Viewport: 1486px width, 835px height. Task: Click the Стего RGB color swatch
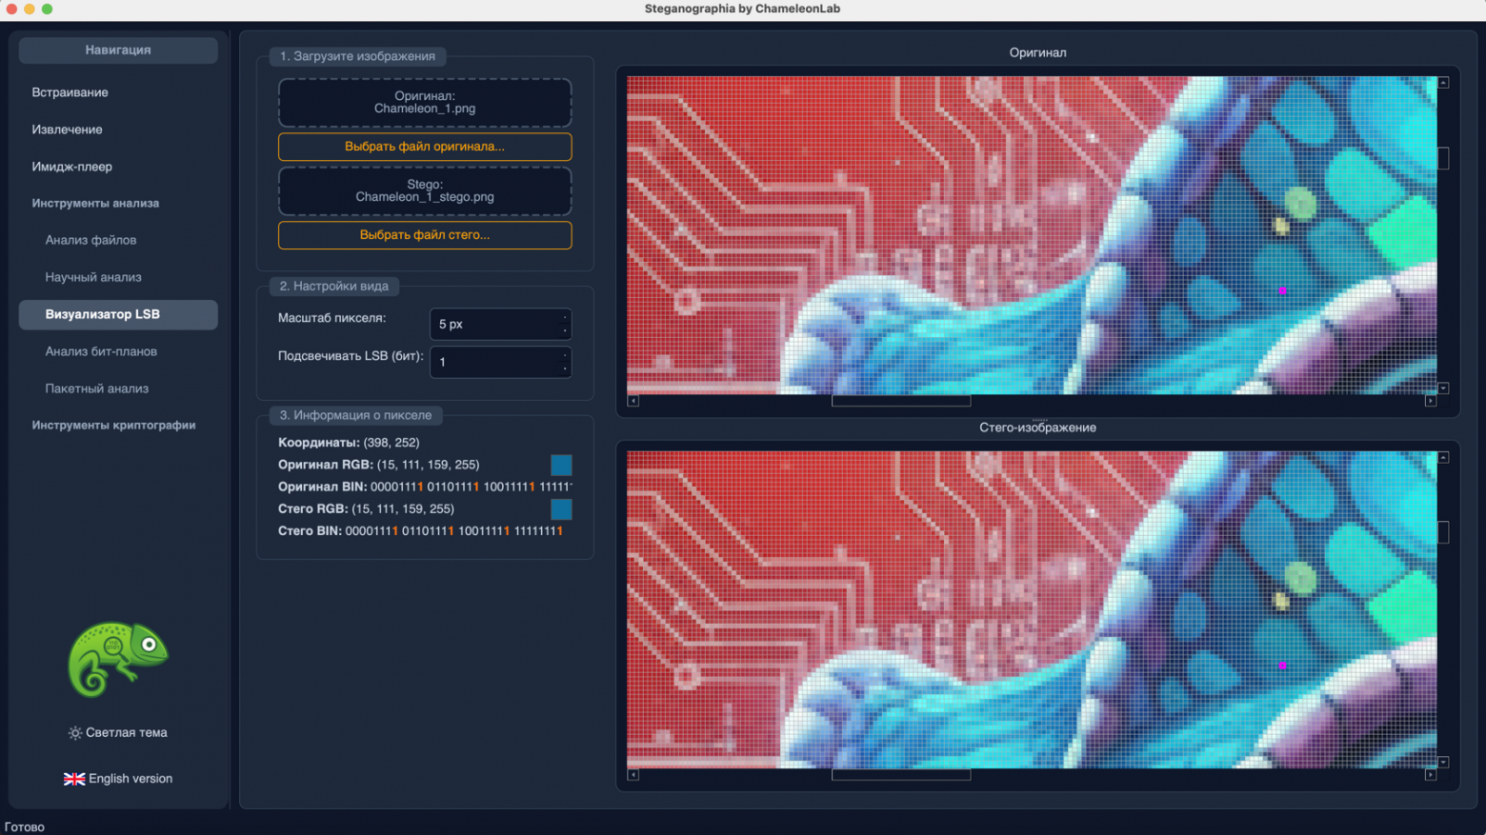coord(561,510)
